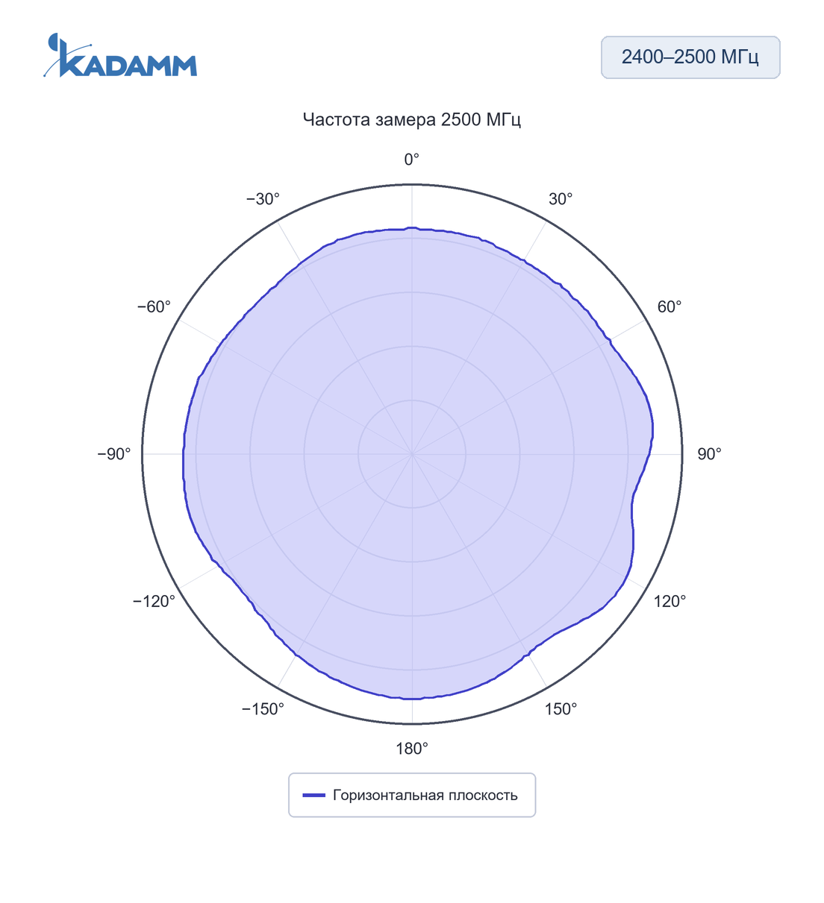Click the 150° angle label
824x903 pixels.
(x=561, y=709)
